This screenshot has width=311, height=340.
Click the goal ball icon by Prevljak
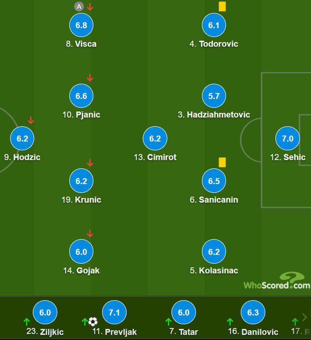(93, 321)
